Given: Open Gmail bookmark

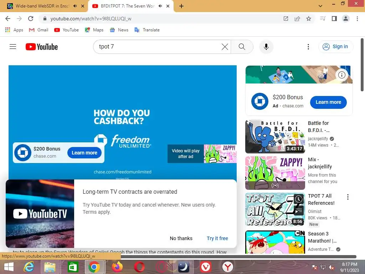Looking at the screenshot, I should click(38, 30).
